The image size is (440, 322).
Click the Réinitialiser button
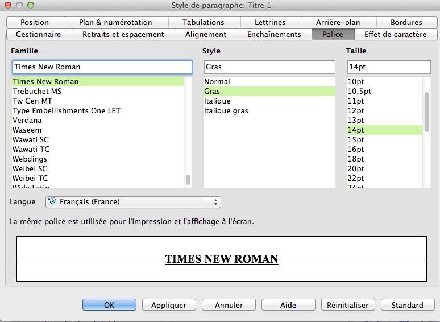tap(347, 305)
